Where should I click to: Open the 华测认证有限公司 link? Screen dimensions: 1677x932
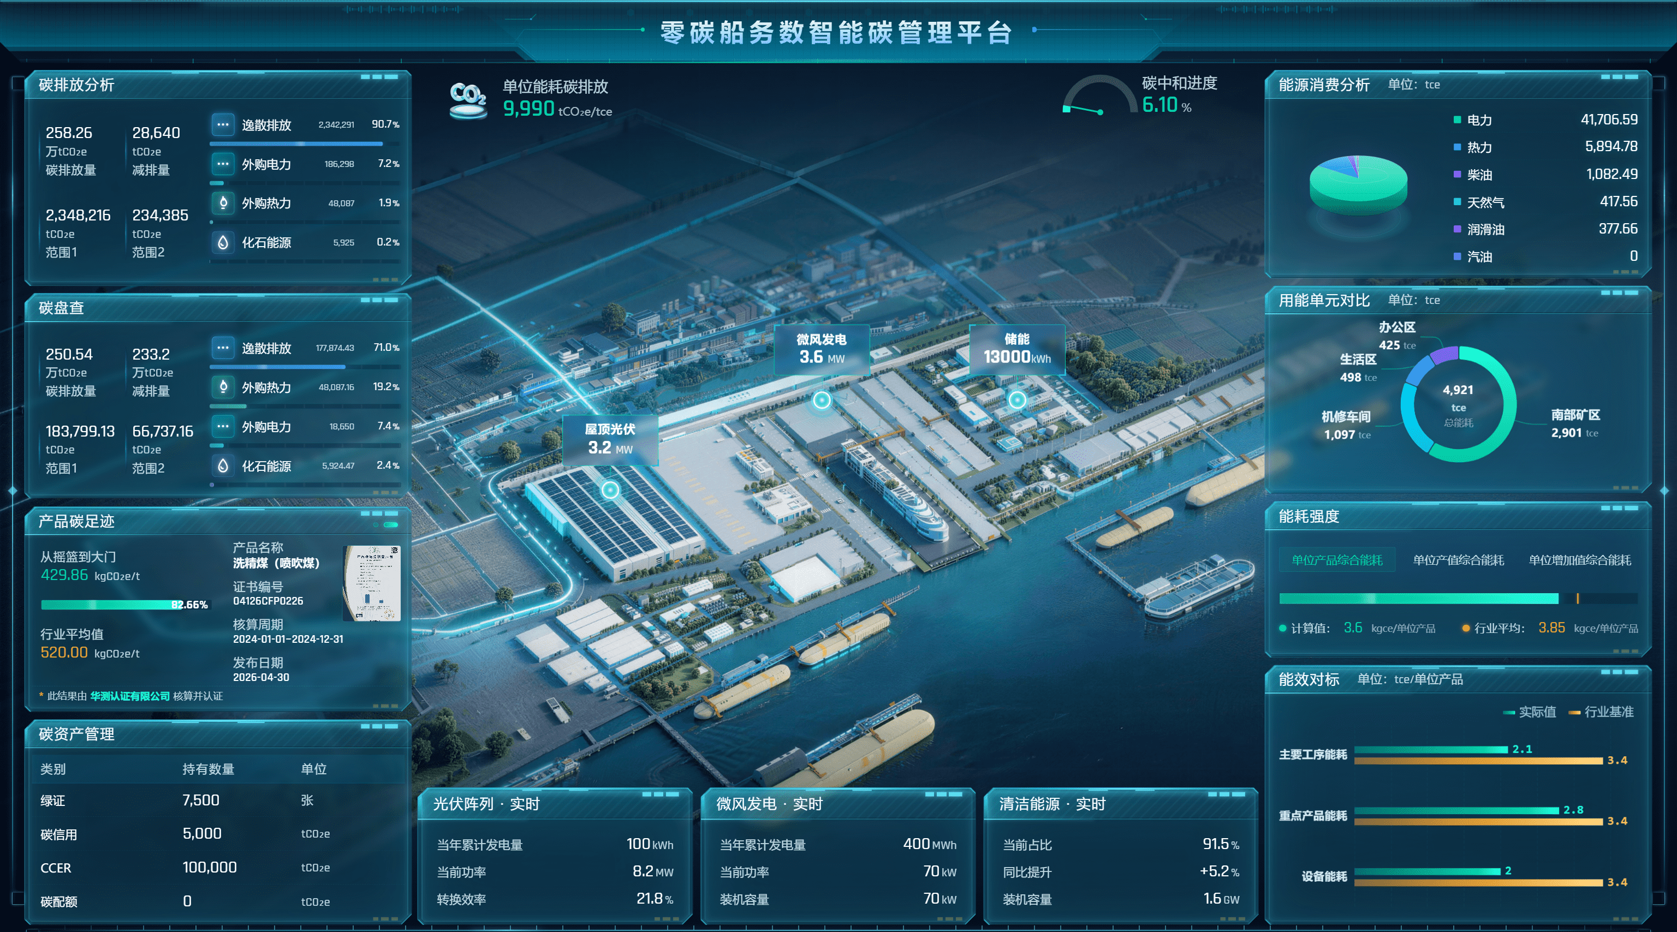(129, 696)
